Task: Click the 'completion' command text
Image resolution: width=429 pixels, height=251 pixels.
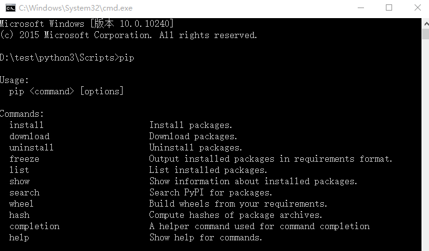Action: click(34, 226)
